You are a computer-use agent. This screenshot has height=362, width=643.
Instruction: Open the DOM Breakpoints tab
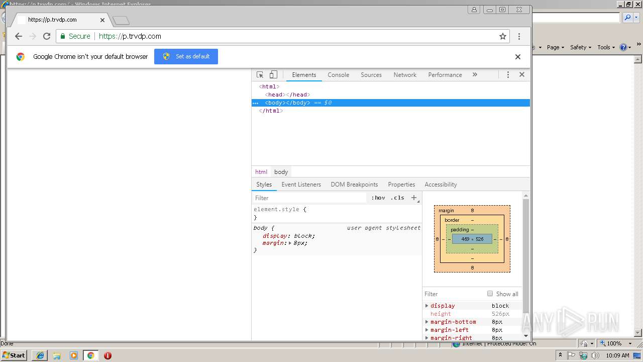click(x=354, y=185)
